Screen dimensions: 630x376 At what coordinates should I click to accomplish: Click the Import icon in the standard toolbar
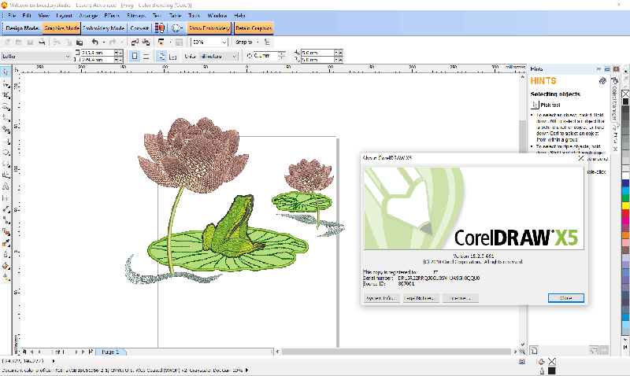tap(135, 42)
